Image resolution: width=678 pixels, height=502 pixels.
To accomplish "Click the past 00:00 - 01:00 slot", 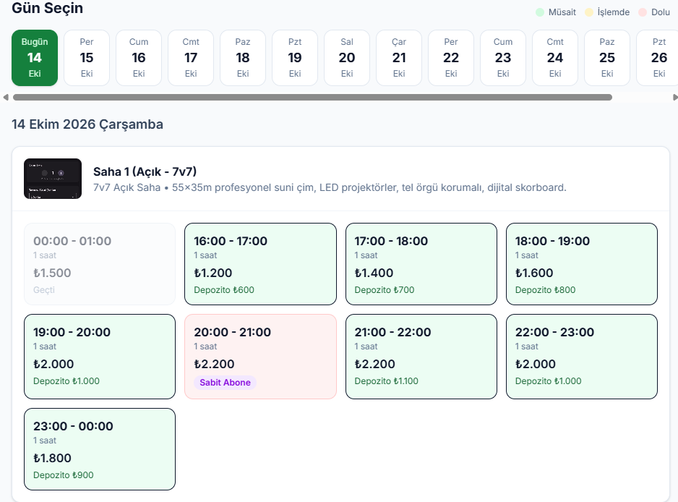I will click(100, 264).
